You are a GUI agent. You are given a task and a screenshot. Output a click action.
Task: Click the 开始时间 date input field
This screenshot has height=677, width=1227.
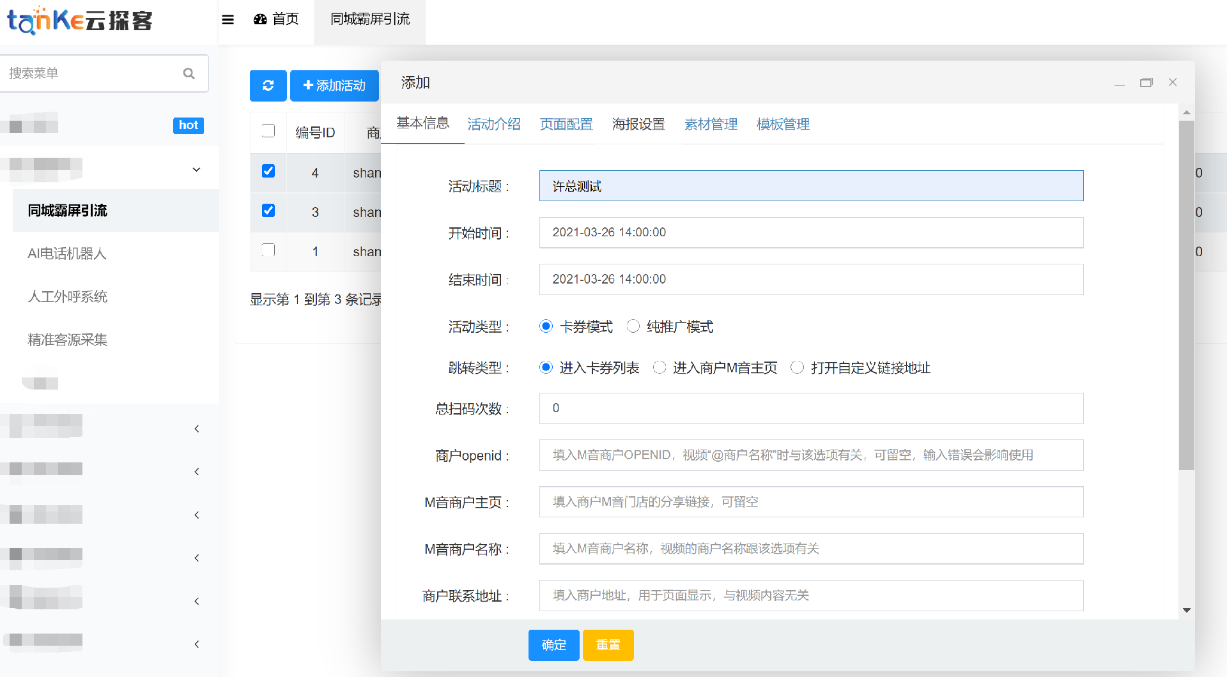coord(812,232)
